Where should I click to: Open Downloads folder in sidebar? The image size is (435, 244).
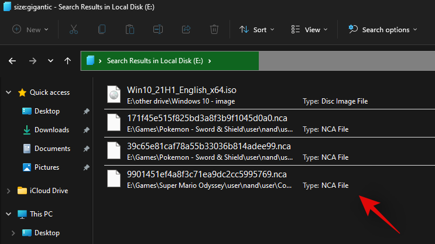coord(52,130)
